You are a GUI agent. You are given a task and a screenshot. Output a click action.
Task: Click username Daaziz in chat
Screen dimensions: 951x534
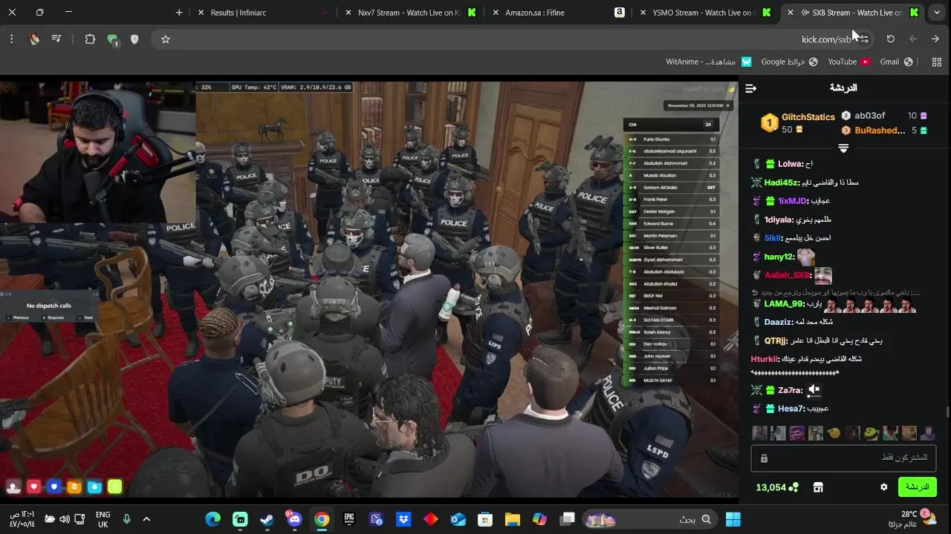(778, 322)
